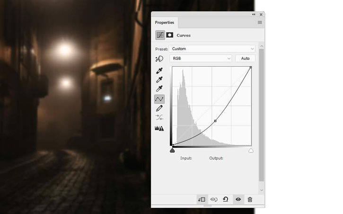Pick the white point eyedropper
343x214 pixels.
point(159,89)
